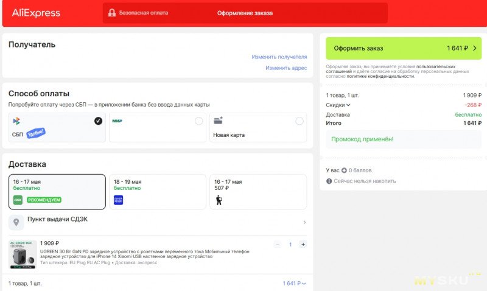The image size is (487, 291).
Task: Click the SBP payment system icon
Action: (16, 121)
